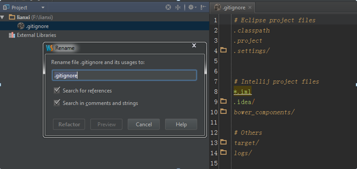Toggle Search in comments and strings checkbox
357x169 pixels.
[57, 103]
